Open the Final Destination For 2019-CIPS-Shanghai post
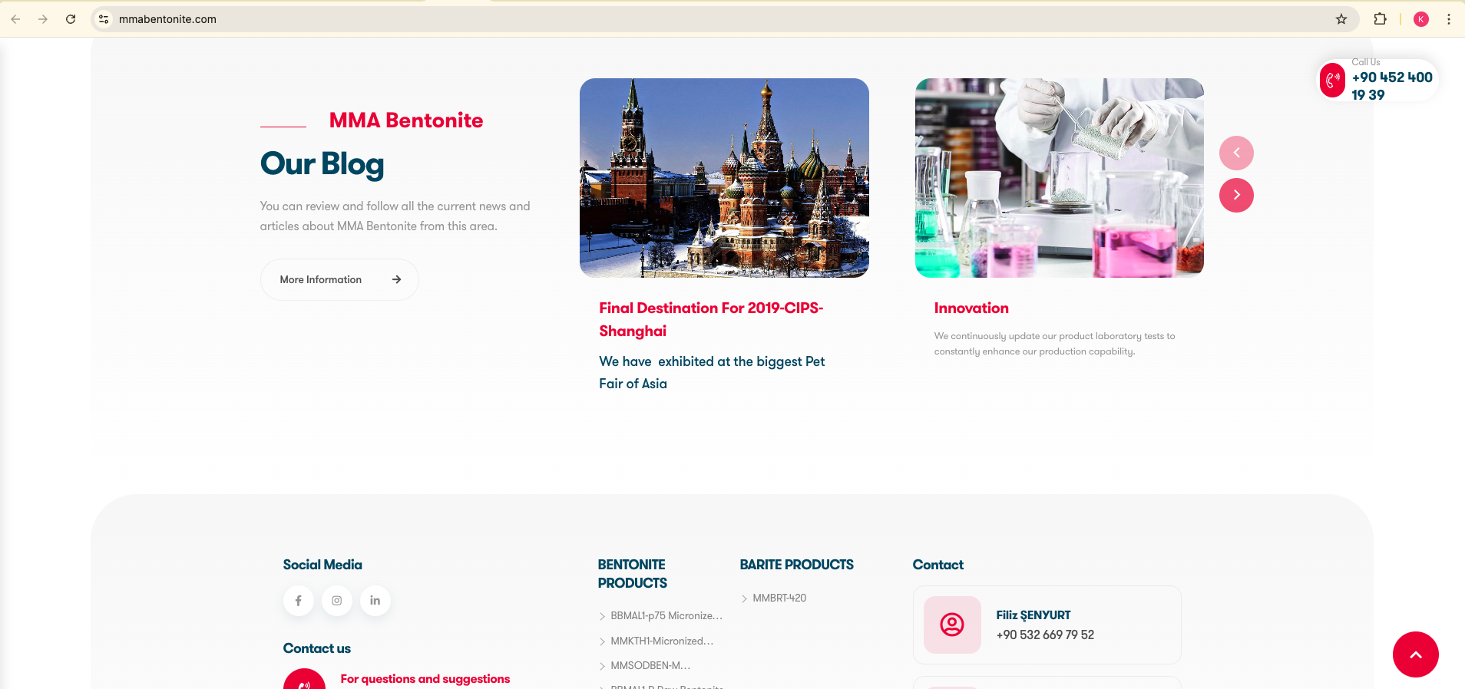Viewport: 1465px width, 689px height. click(711, 319)
